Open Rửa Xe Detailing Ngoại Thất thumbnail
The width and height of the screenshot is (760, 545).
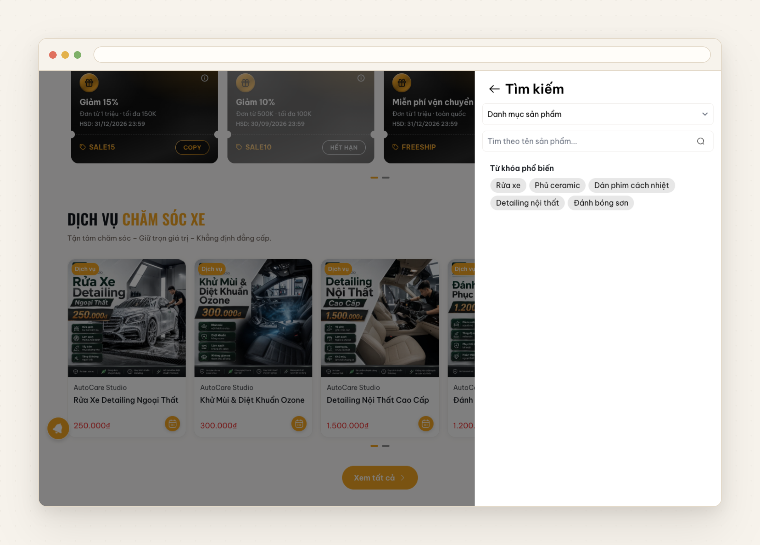pos(127,318)
